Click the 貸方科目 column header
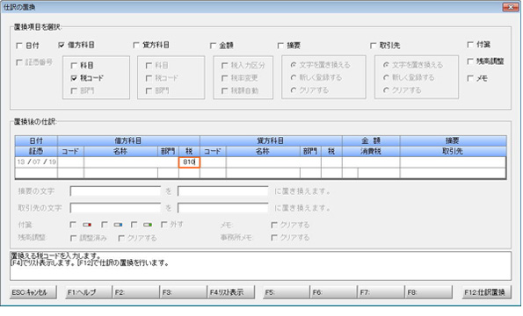This screenshot has width=523, height=316. click(271, 140)
